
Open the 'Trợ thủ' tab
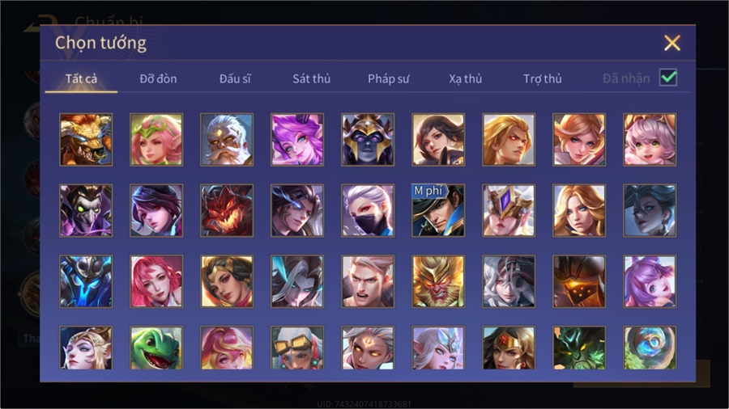(543, 79)
